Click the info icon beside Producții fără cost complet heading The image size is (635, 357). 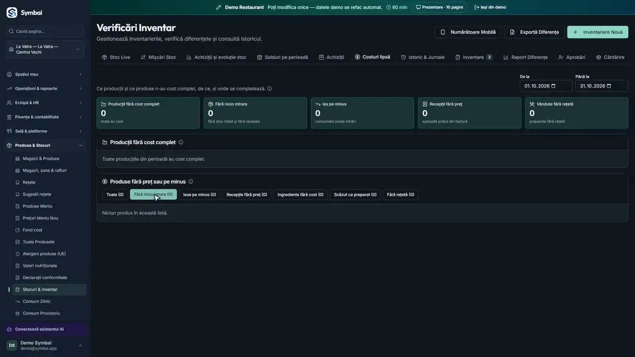pos(181,142)
